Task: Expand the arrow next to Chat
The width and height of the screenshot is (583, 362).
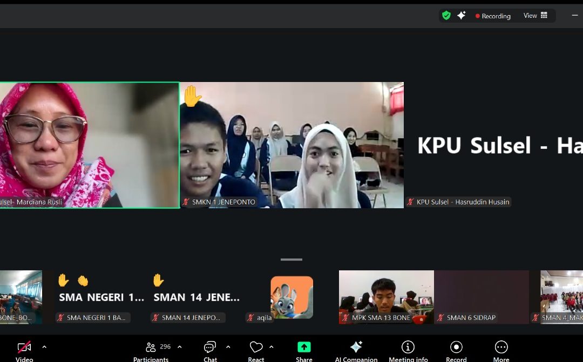Action: coord(228,347)
